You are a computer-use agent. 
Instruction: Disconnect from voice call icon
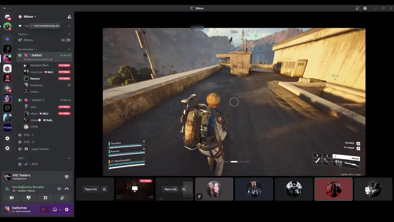pyautogui.click(x=66, y=189)
